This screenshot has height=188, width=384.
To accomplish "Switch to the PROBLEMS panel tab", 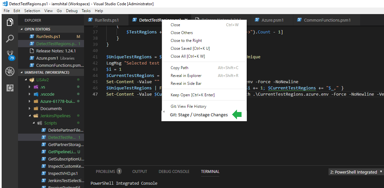I will click(109, 172).
